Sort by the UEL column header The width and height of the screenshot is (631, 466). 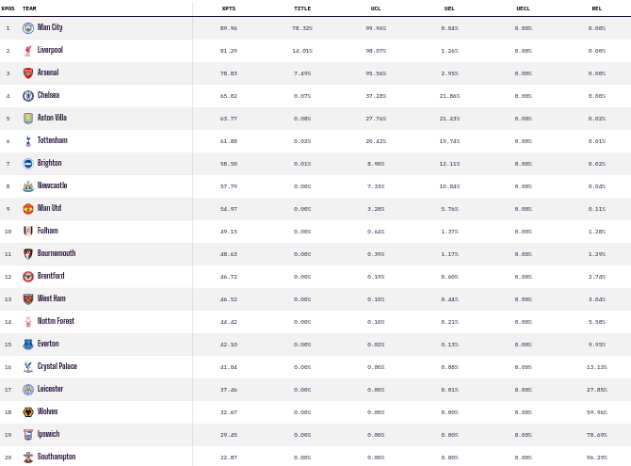click(449, 8)
